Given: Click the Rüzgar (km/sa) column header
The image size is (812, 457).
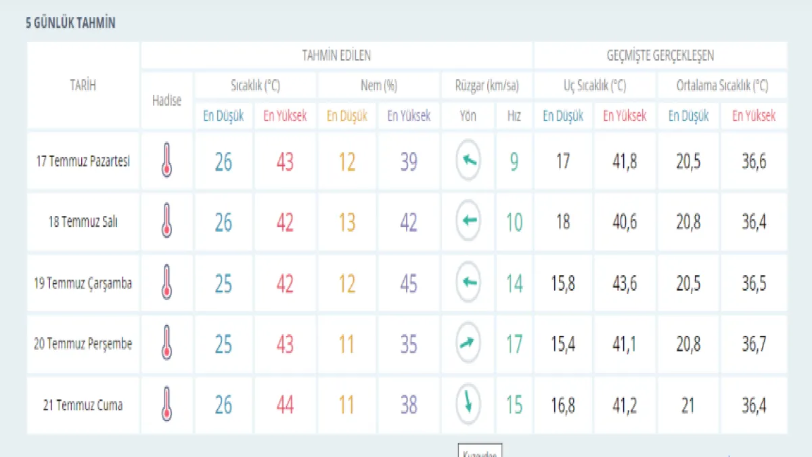Looking at the screenshot, I should click(487, 86).
